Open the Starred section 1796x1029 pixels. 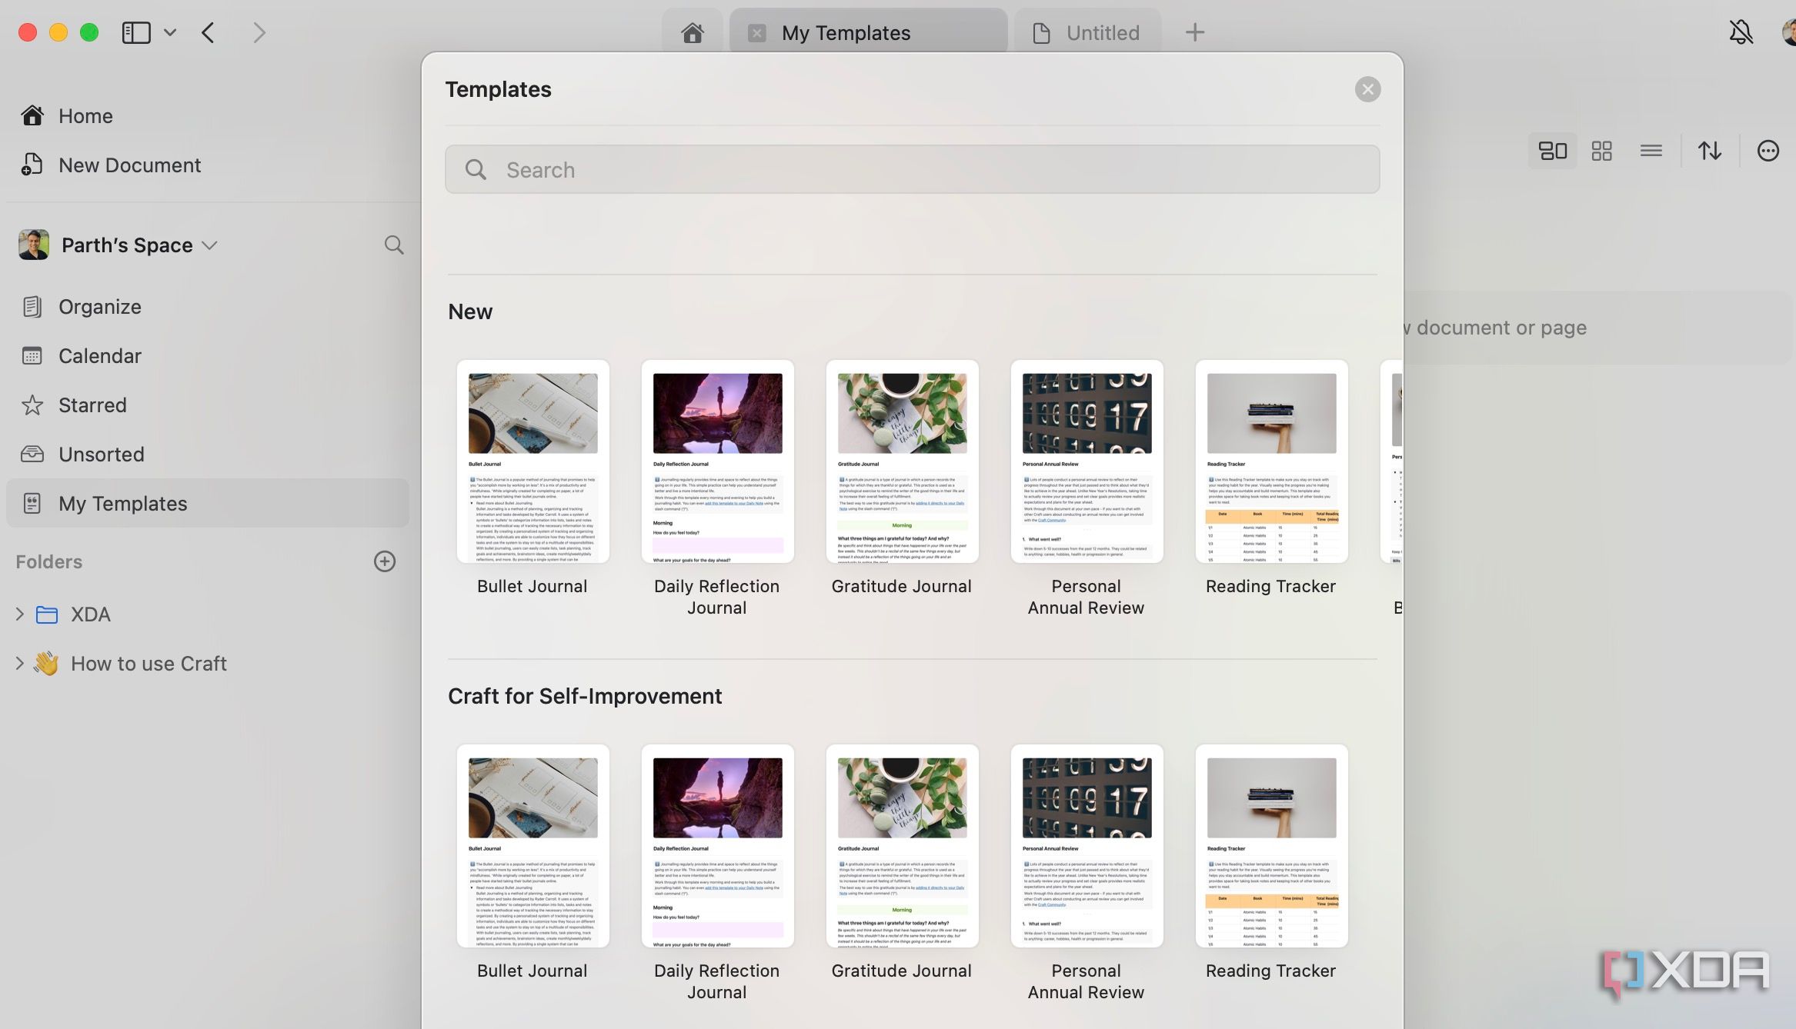[x=208, y=405]
